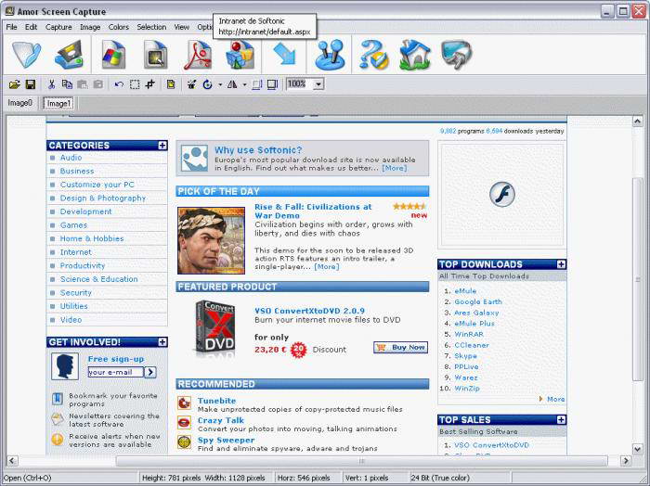The width and height of the screenshot is (650, 486).
Task: Follow the Tunebite link
Action: [216, 401]
